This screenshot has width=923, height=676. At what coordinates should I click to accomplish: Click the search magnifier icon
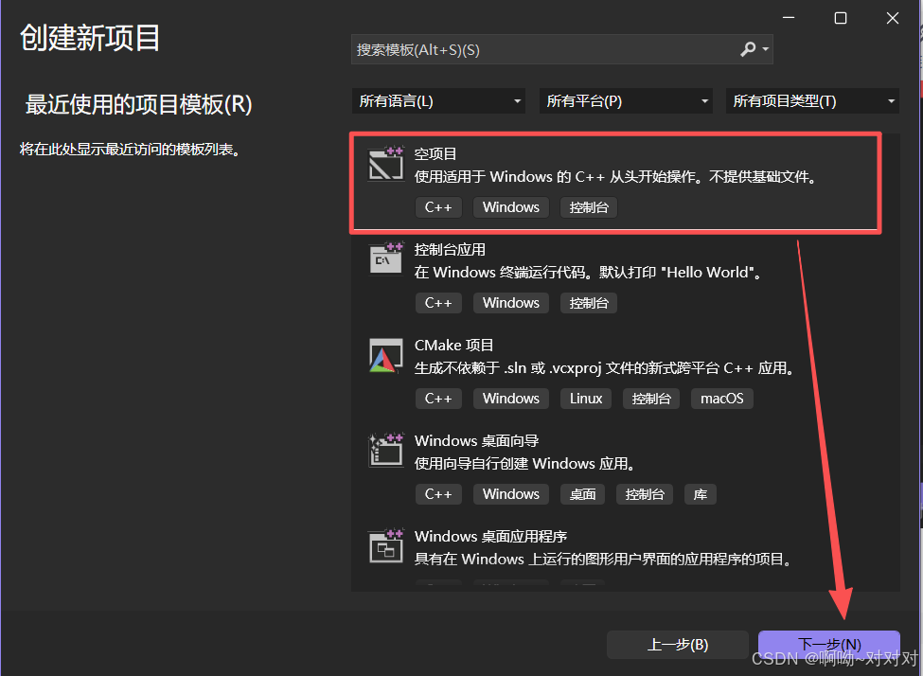[x=748, y=49]
